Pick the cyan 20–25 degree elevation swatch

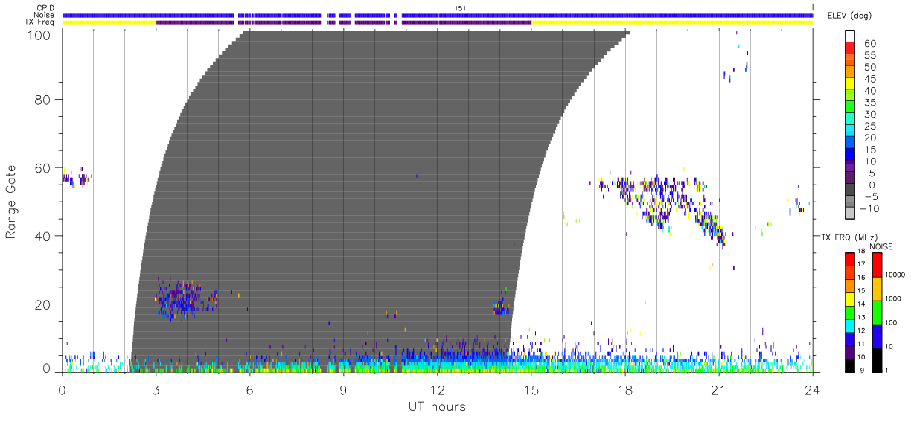tap(851, 131)
